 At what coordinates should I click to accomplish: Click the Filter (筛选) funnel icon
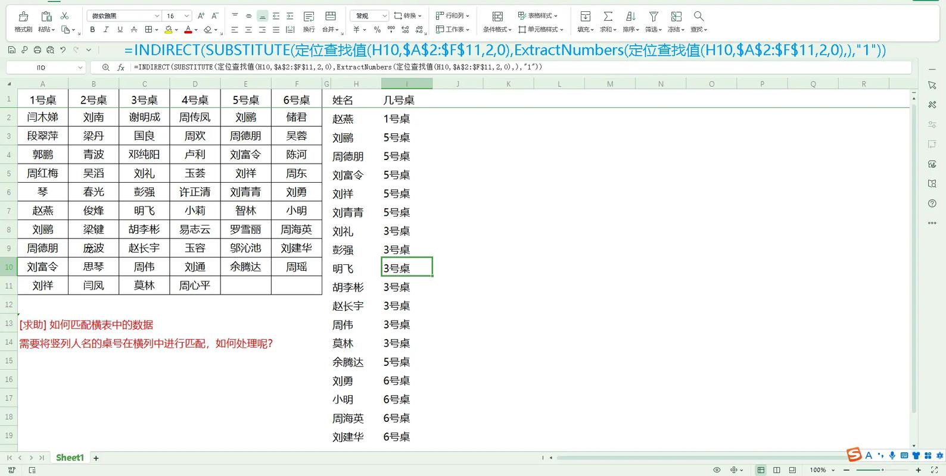tap(654, 16)
